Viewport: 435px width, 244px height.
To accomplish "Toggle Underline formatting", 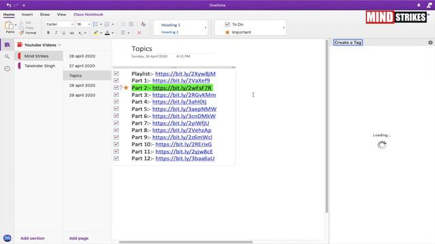I will (x=64, y=33).
